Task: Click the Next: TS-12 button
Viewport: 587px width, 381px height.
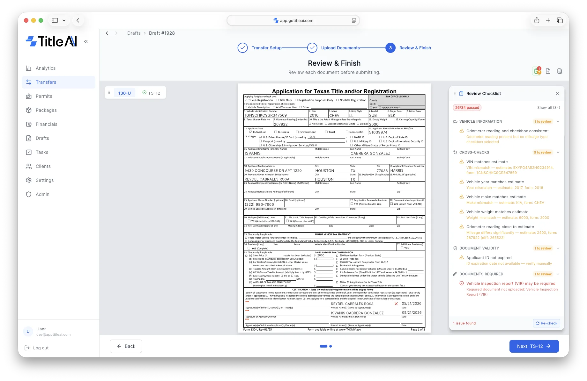Action: click(x=534, y=346)
